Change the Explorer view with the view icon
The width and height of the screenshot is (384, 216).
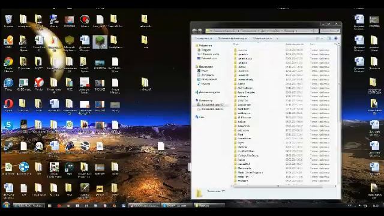(x=318, y=38)
